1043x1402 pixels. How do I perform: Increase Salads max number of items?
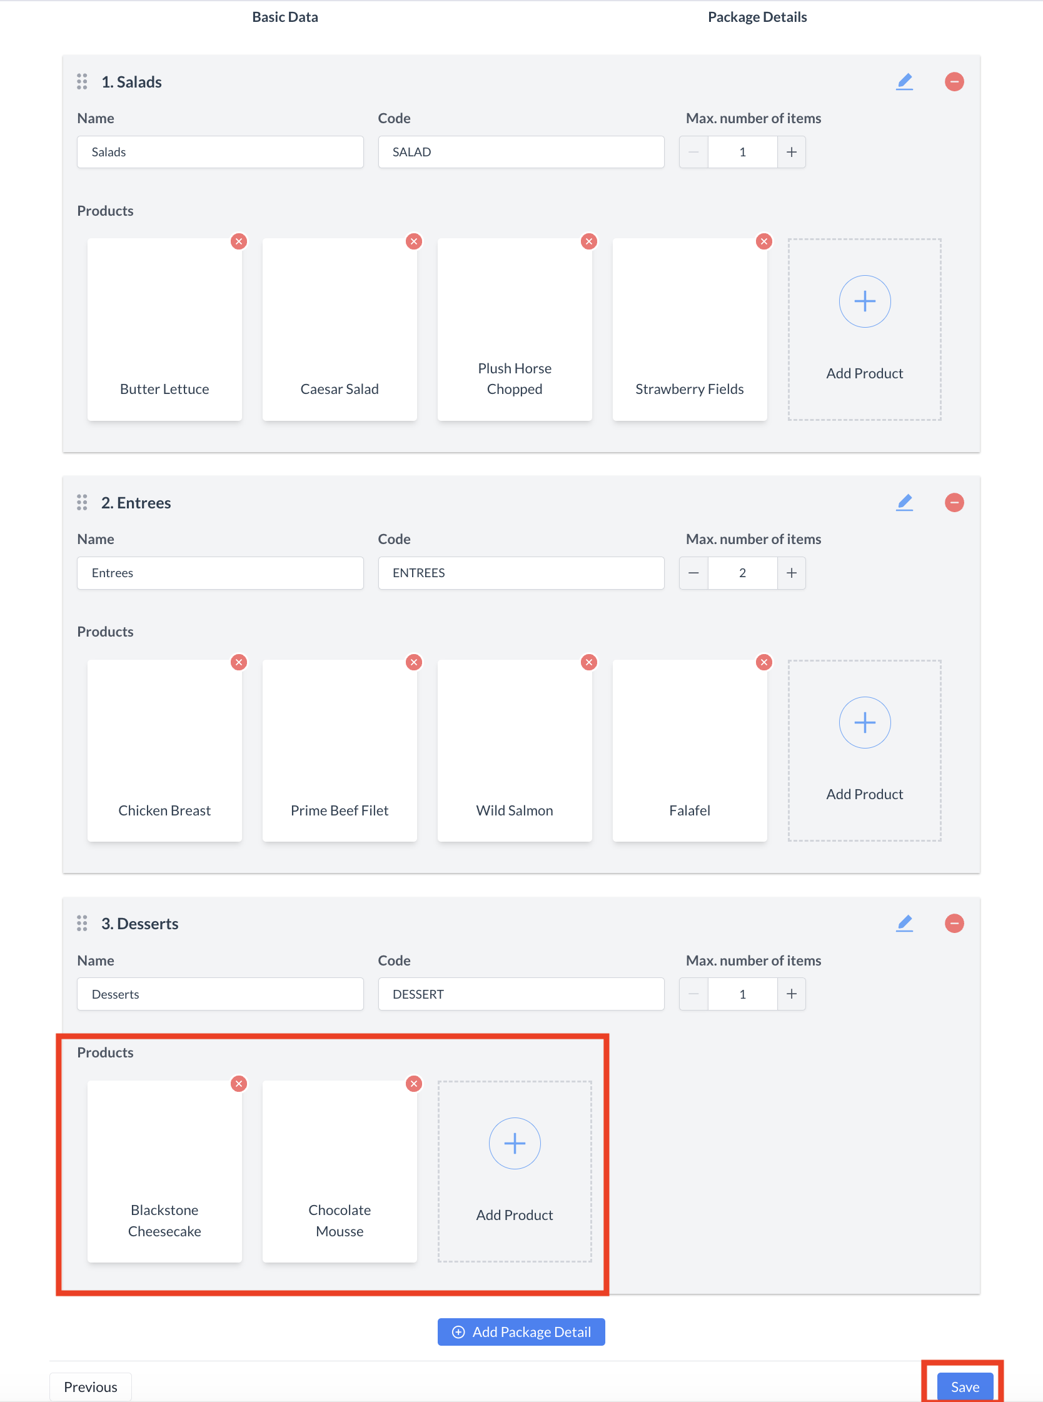pyautogui.click(x=791, y=152)
